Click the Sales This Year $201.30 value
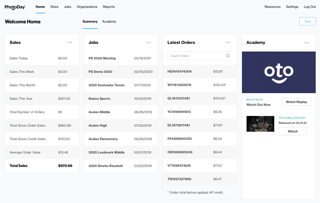This screenshot has width=320, height=203. click(x=64, y=98)
